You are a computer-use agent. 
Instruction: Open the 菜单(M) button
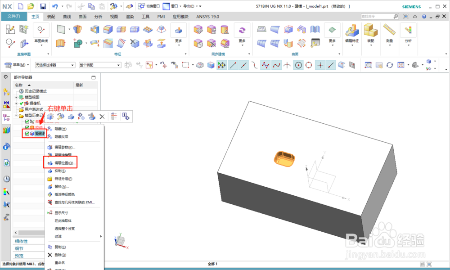(17, 65)
